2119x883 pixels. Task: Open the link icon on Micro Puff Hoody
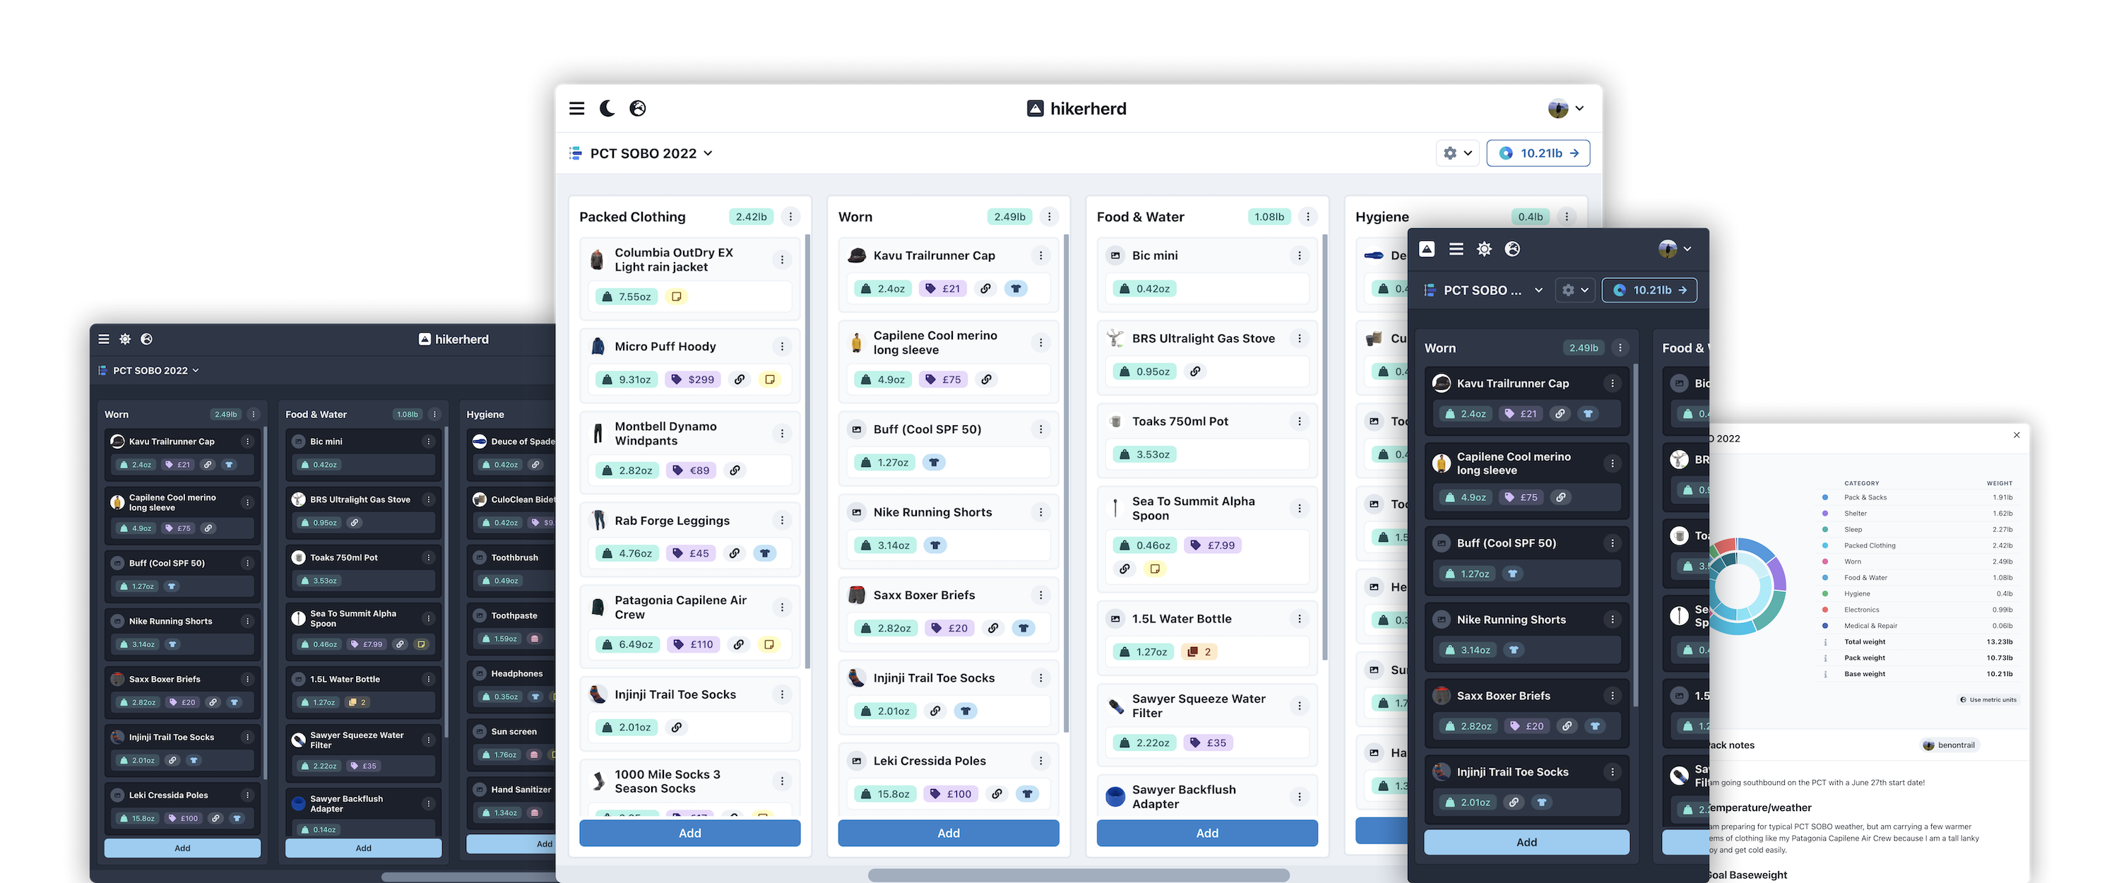coord(740,379)
